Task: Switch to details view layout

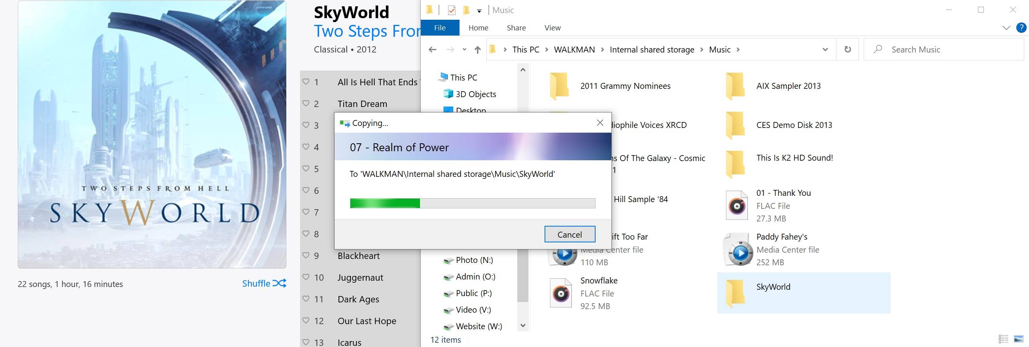Action: [1003, 339]
